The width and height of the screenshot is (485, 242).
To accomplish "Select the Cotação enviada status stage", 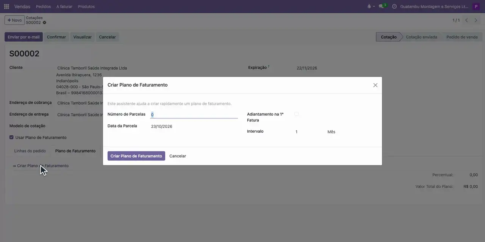I will pyautogui.click(x=421, y=37).
